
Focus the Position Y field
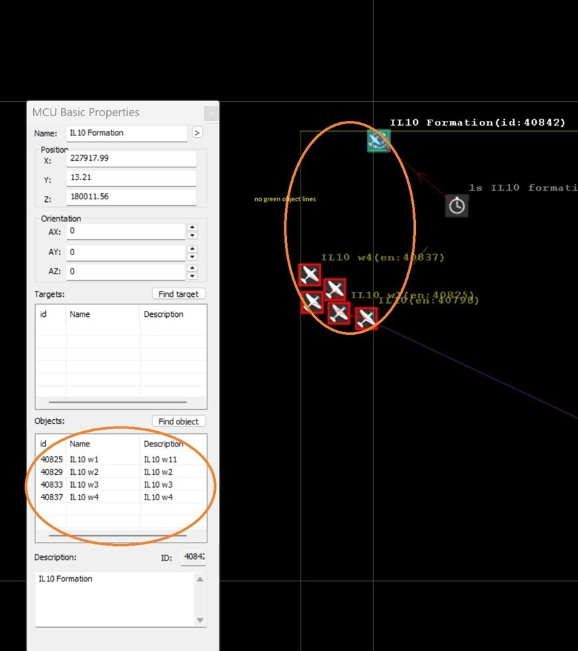click(132, 178)
